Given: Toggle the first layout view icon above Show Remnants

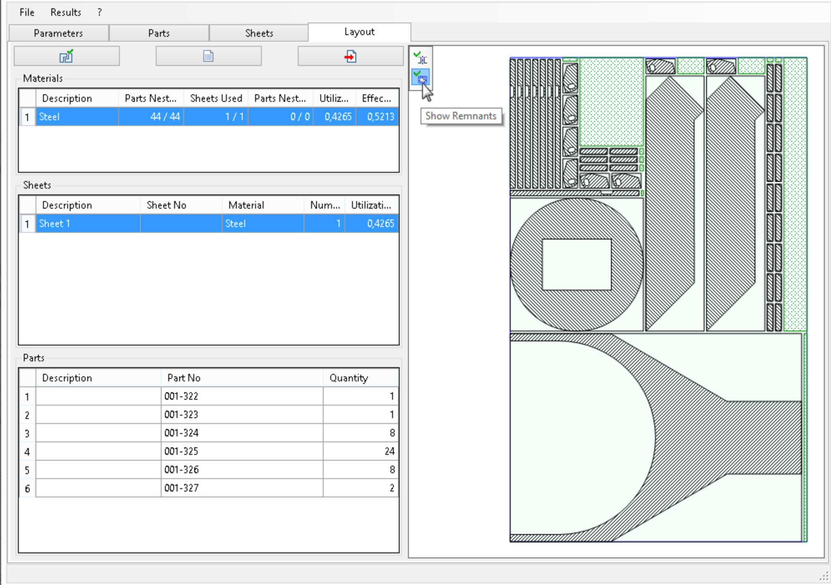Looking at the screenshot, I should click(421, 58).
